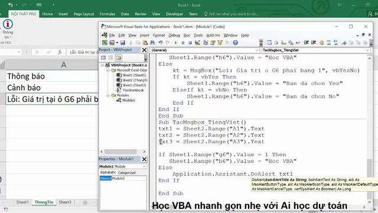Select Sheet1 tab in Excel

tap(22, 202)
